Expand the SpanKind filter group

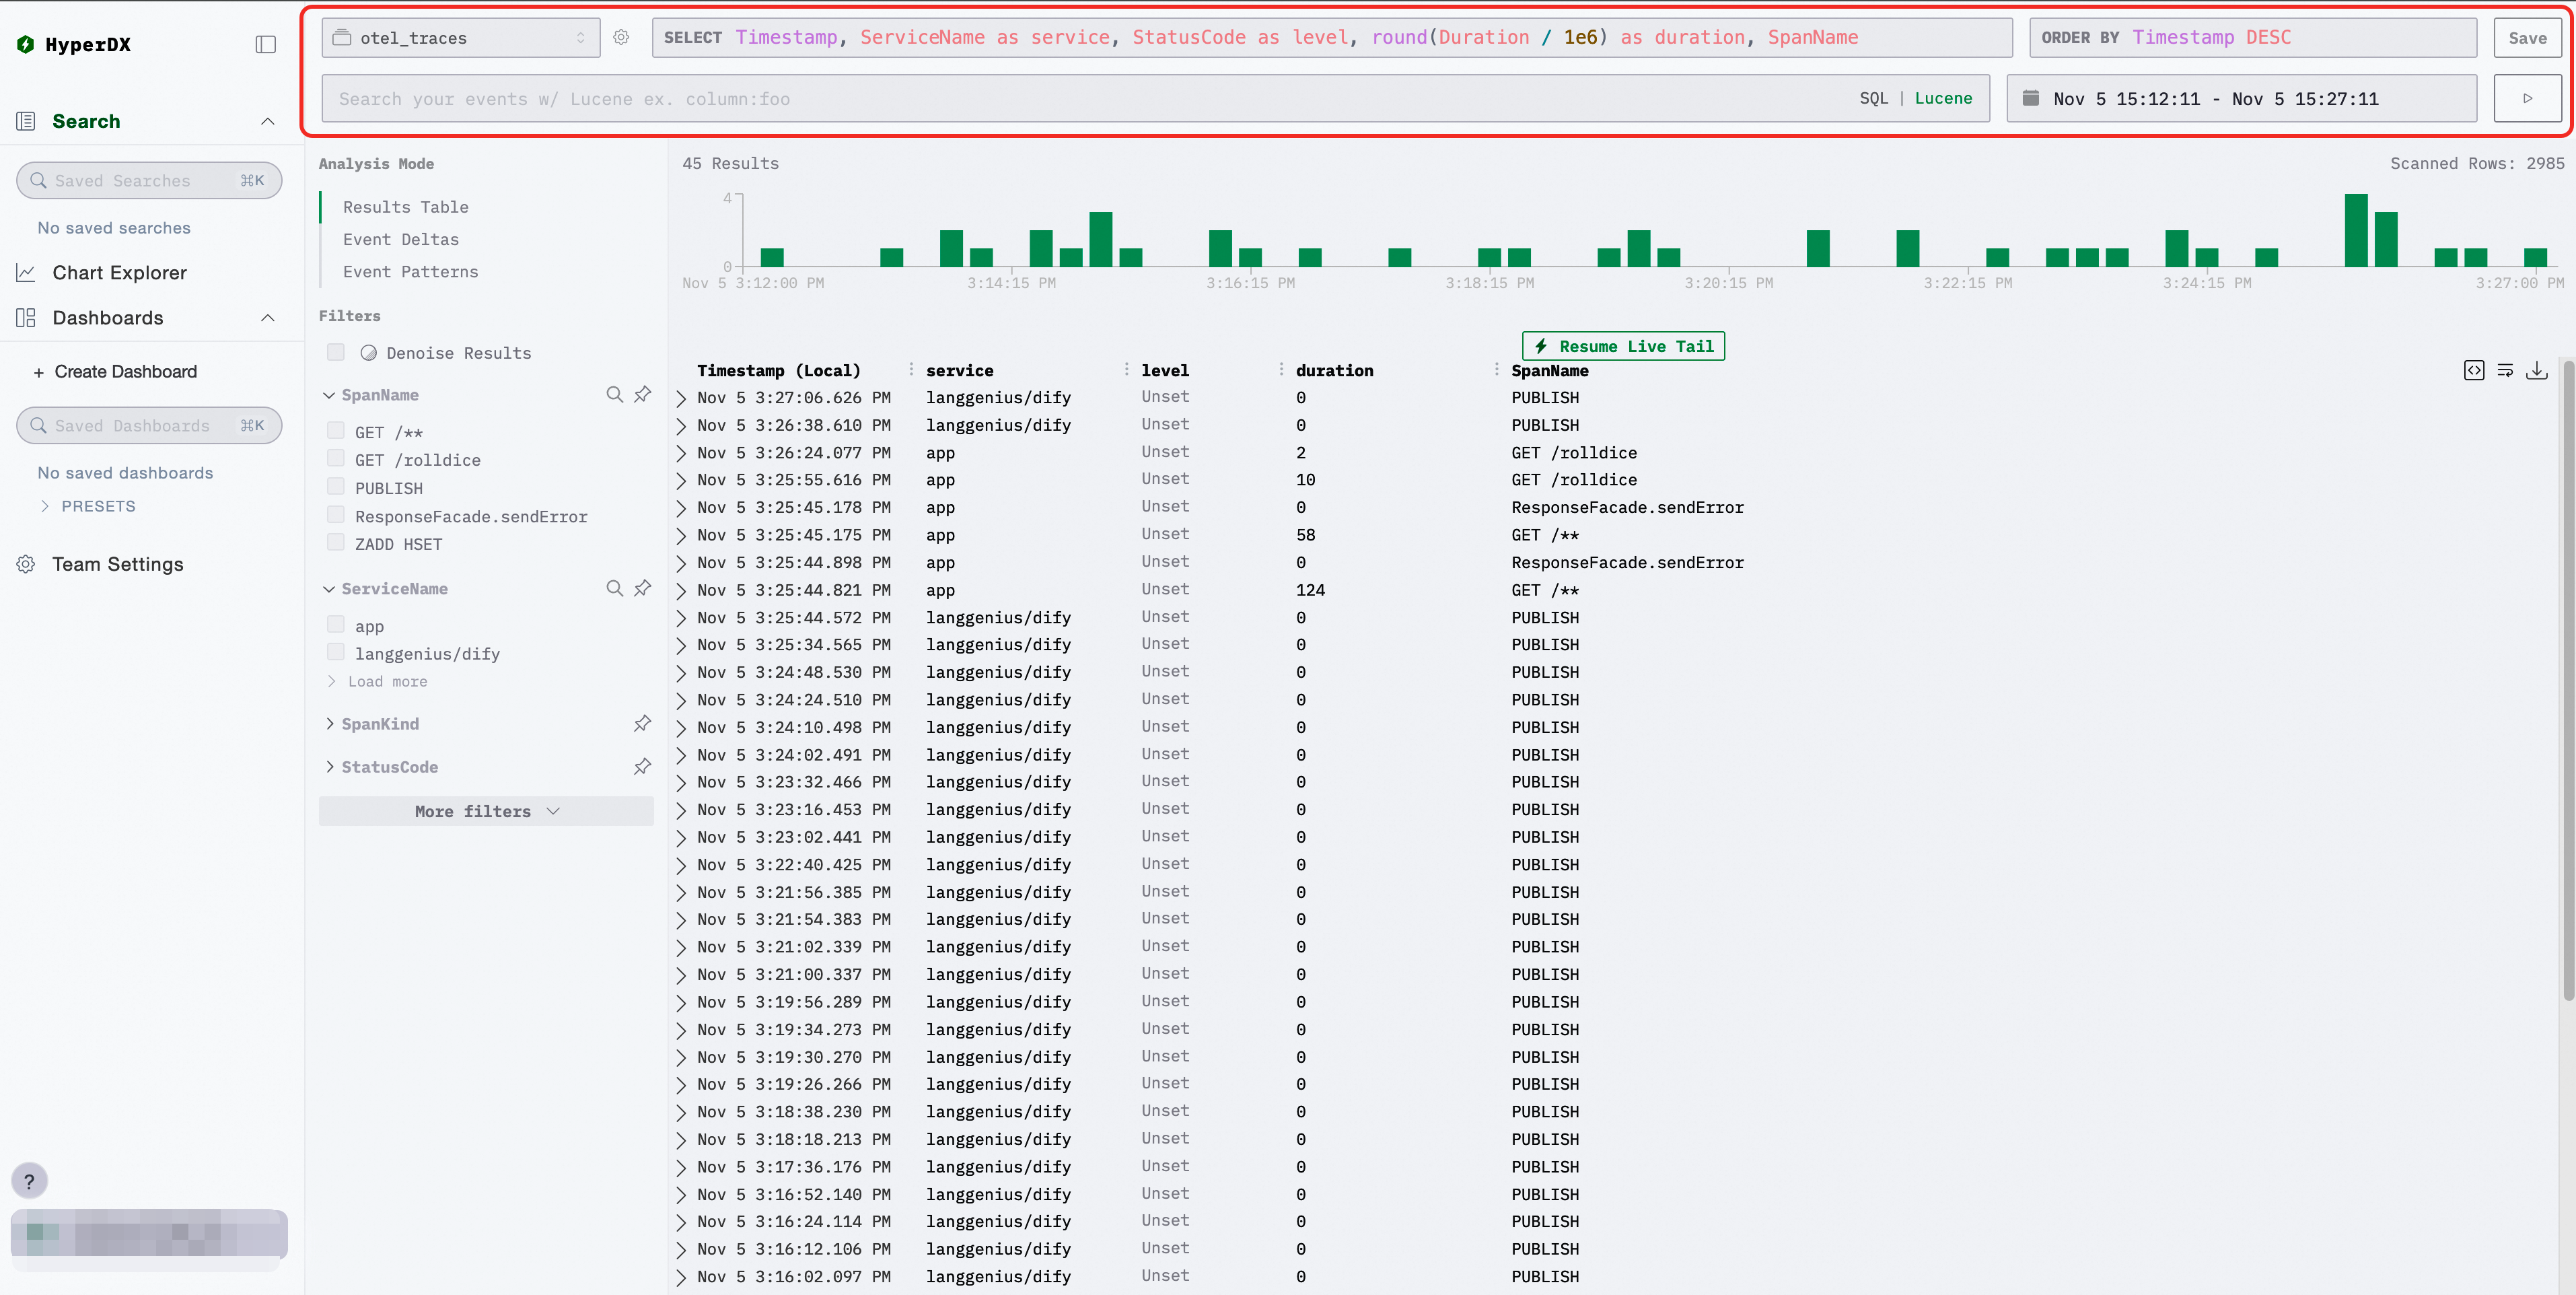click(380, 724)
